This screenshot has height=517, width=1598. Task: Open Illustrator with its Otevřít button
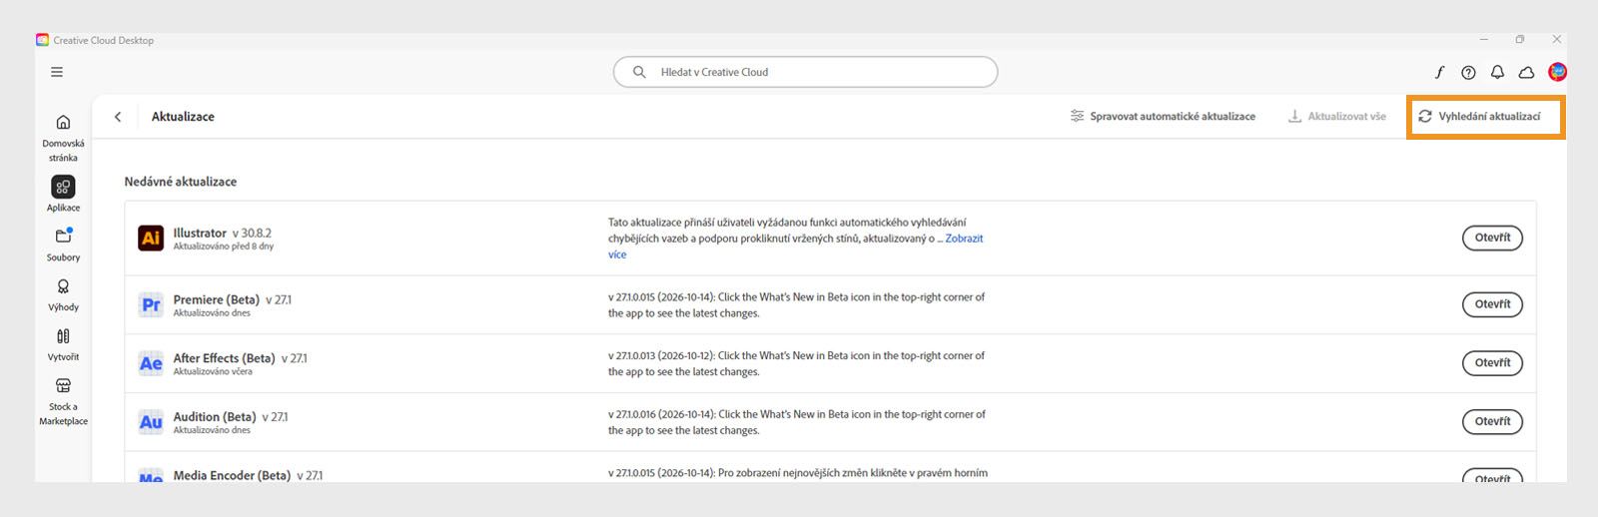click(1492, 238)
